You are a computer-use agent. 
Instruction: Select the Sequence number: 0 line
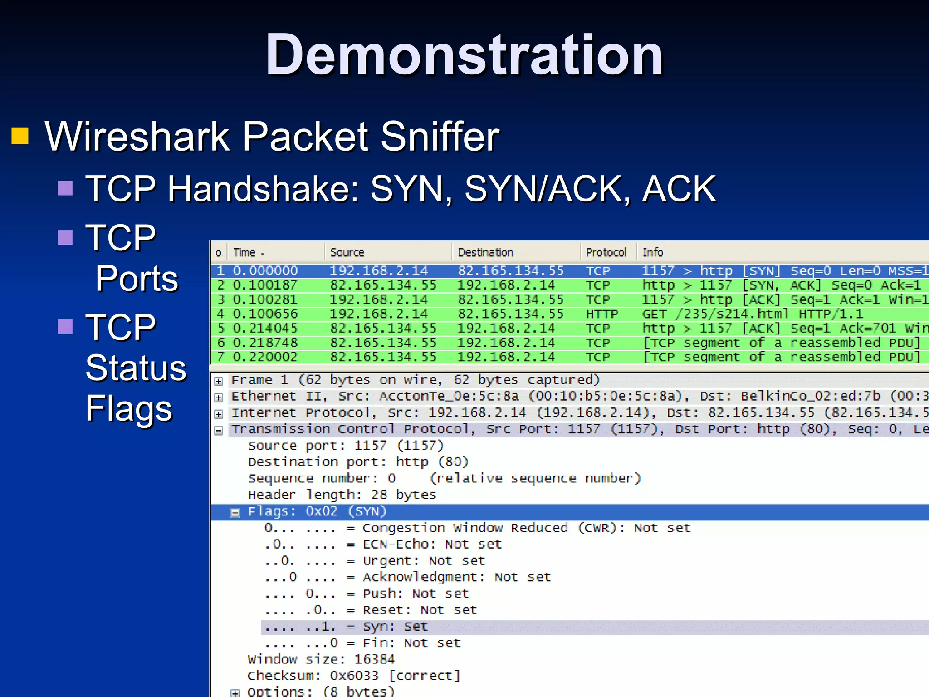(x=445, y=478)
